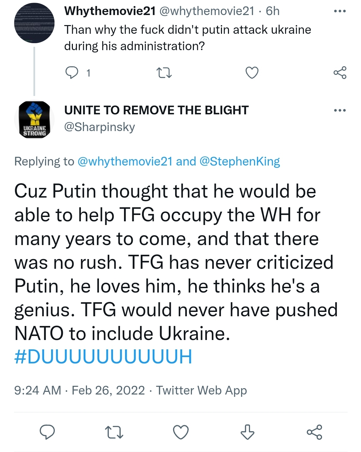Open the @StephenKing mention link

pos(239,161)
